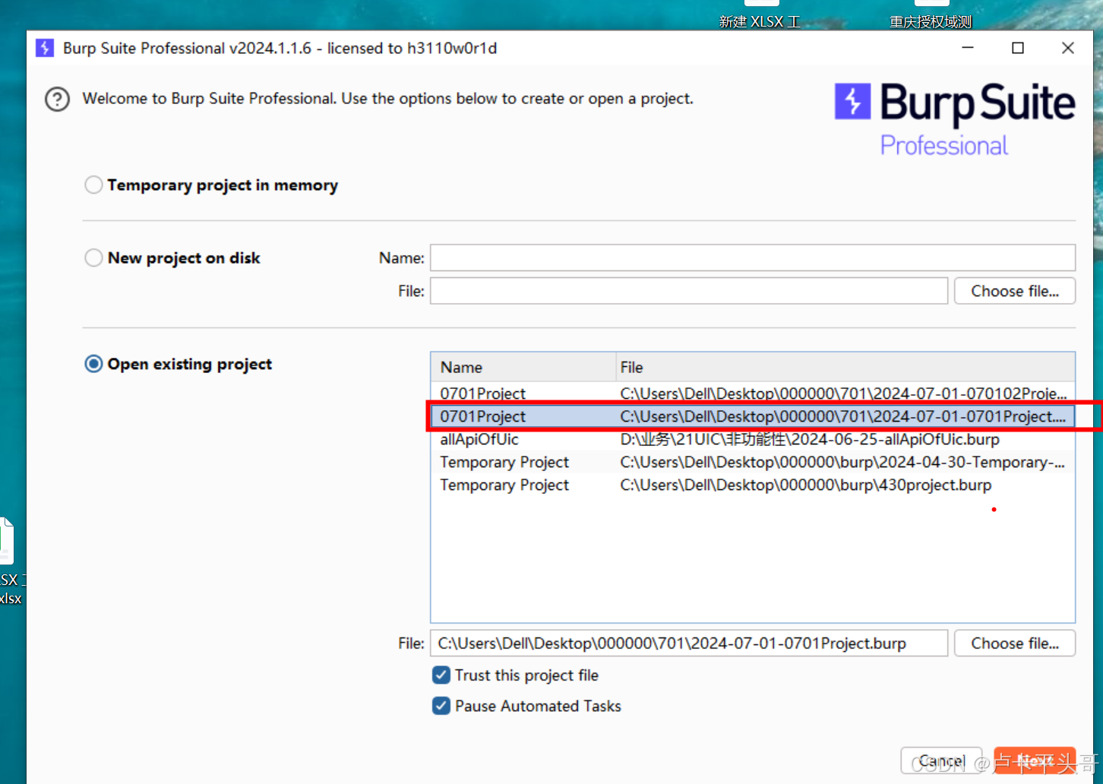Click the 重庆授权域测 item at the top
1103x784 pixels.
tap(930, 21)
